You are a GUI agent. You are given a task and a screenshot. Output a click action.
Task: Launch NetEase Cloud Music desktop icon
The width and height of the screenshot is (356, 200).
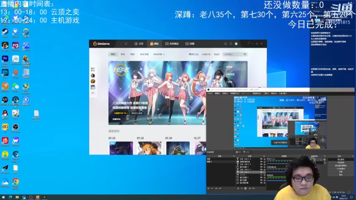click(x=5, y=140)
